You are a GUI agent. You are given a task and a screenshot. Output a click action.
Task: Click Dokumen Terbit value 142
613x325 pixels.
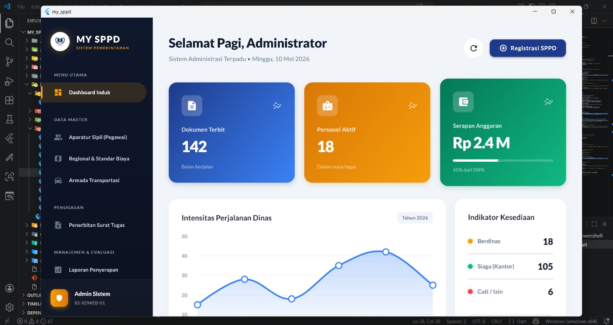[x=194, y=147]
